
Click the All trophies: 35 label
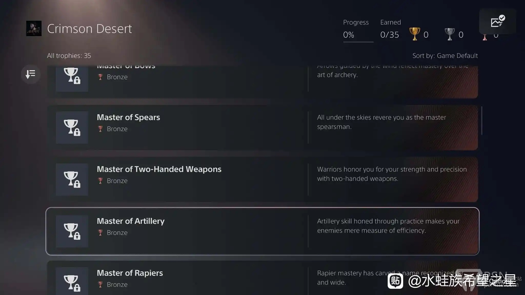point(69,56)
